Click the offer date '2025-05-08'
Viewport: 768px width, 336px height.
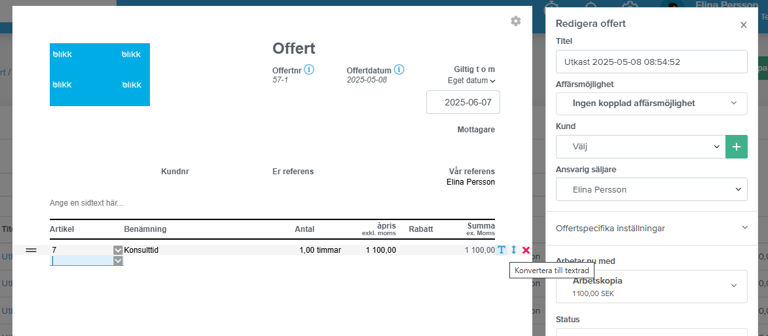tap(367, 80)
